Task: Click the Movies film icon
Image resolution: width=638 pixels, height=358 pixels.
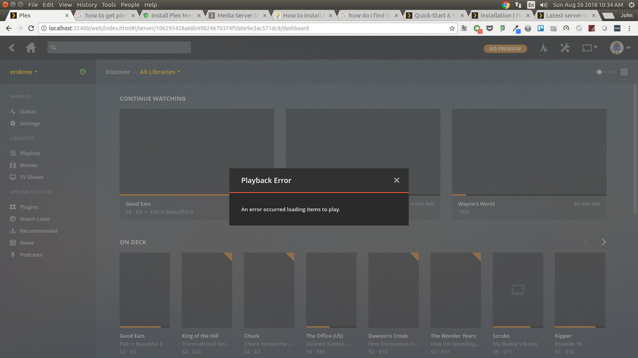Action: tap(13, 165)
